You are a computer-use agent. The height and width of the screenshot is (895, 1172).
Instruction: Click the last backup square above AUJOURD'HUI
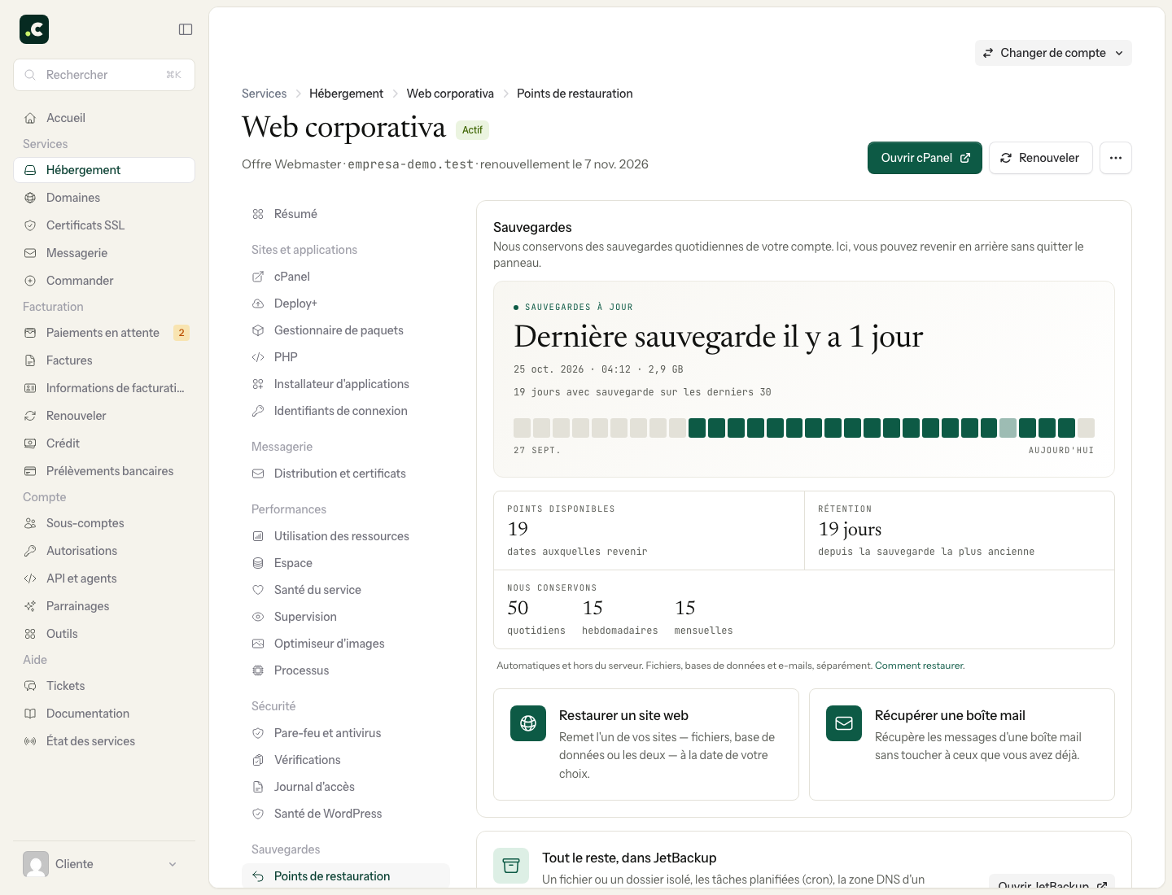tap(1086, 428)
